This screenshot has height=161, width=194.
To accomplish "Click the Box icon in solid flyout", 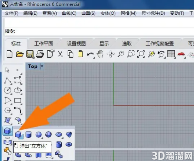I will pyautogui.click(x=19, y=134).
